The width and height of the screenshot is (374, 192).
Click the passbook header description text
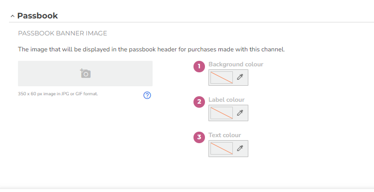[x=152, y=49]
